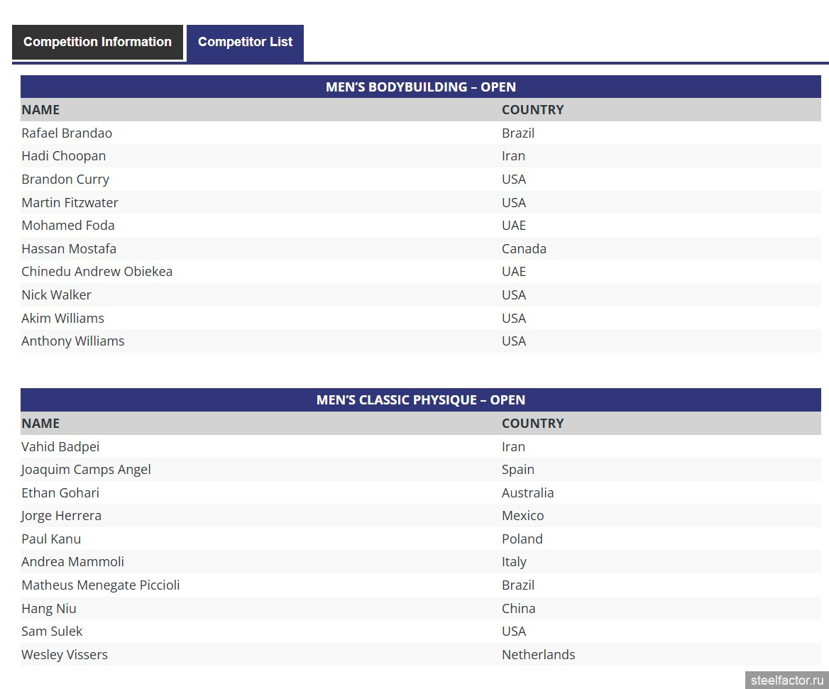Viewport: 829px width, 689px height.
Task: Click the name Chinedu Andrew Obiekea
Action: [97, 271]
